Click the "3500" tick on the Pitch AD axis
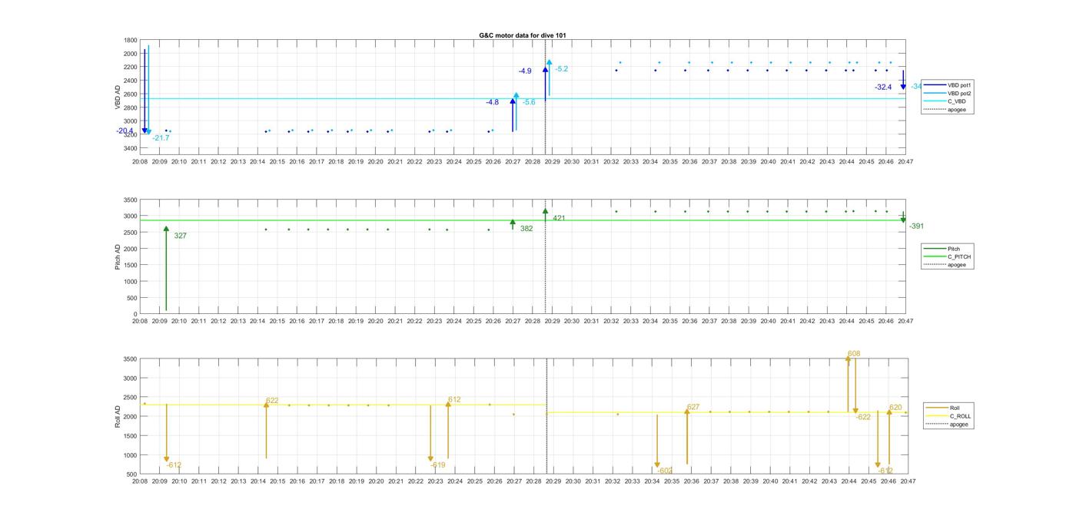 pos(131,200)
